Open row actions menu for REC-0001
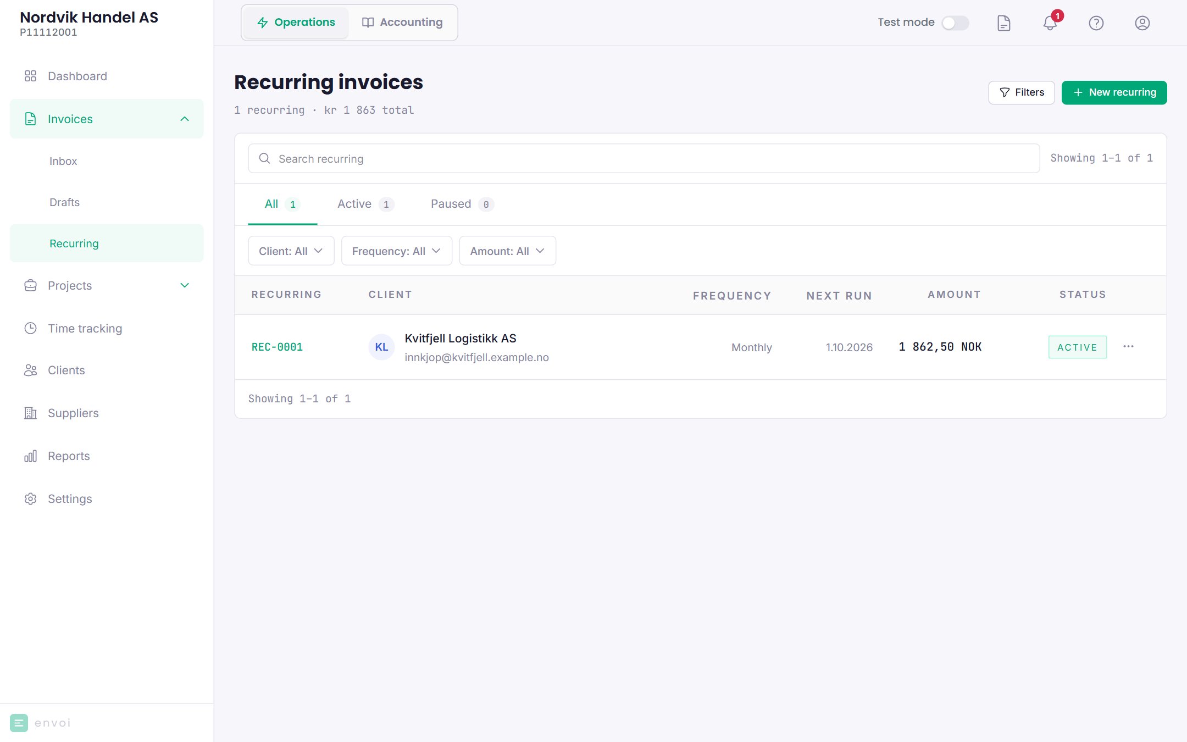1187x742 pixels. click(1129, 346)
